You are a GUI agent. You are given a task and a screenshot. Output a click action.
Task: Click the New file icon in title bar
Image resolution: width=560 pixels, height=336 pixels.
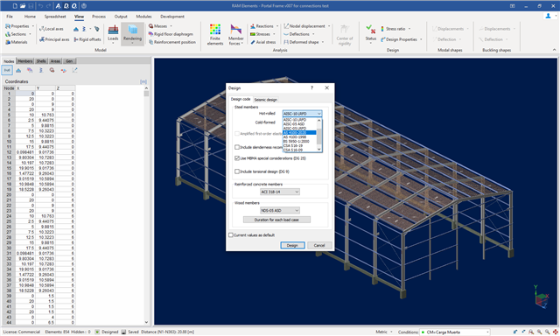15,6
